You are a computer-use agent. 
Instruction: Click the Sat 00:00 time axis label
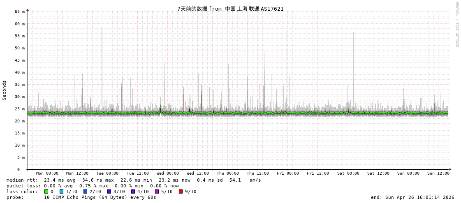(x=348, y=173)
